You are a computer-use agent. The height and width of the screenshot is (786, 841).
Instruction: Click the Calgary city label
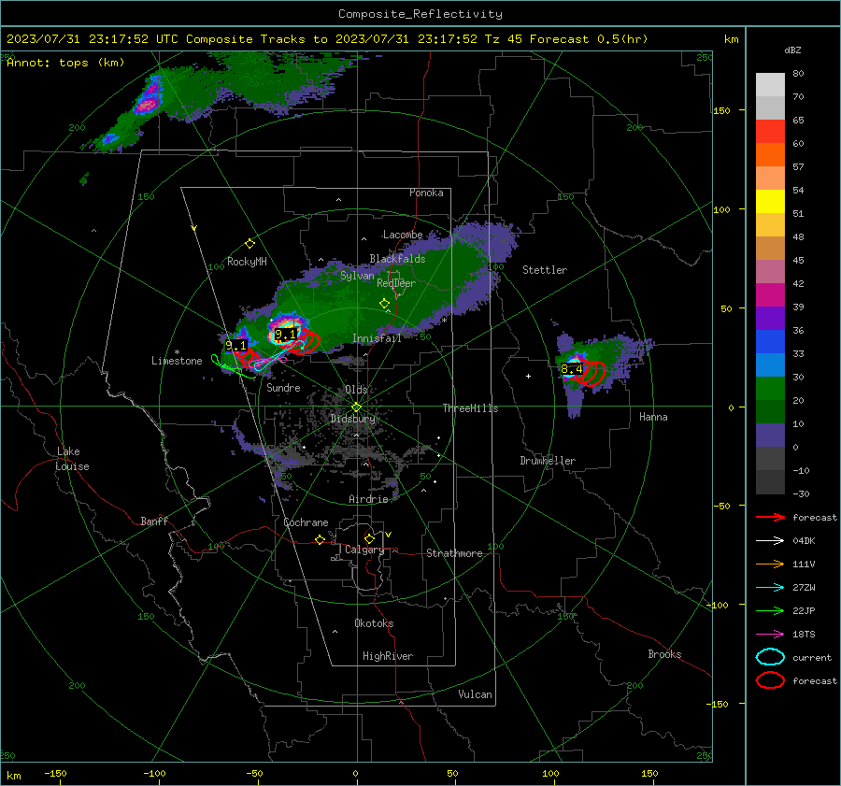[364, 550]
